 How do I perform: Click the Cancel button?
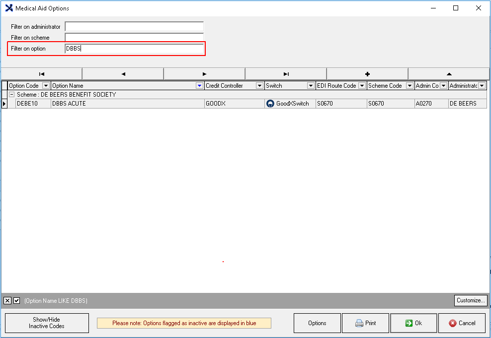tap(462, 323)
